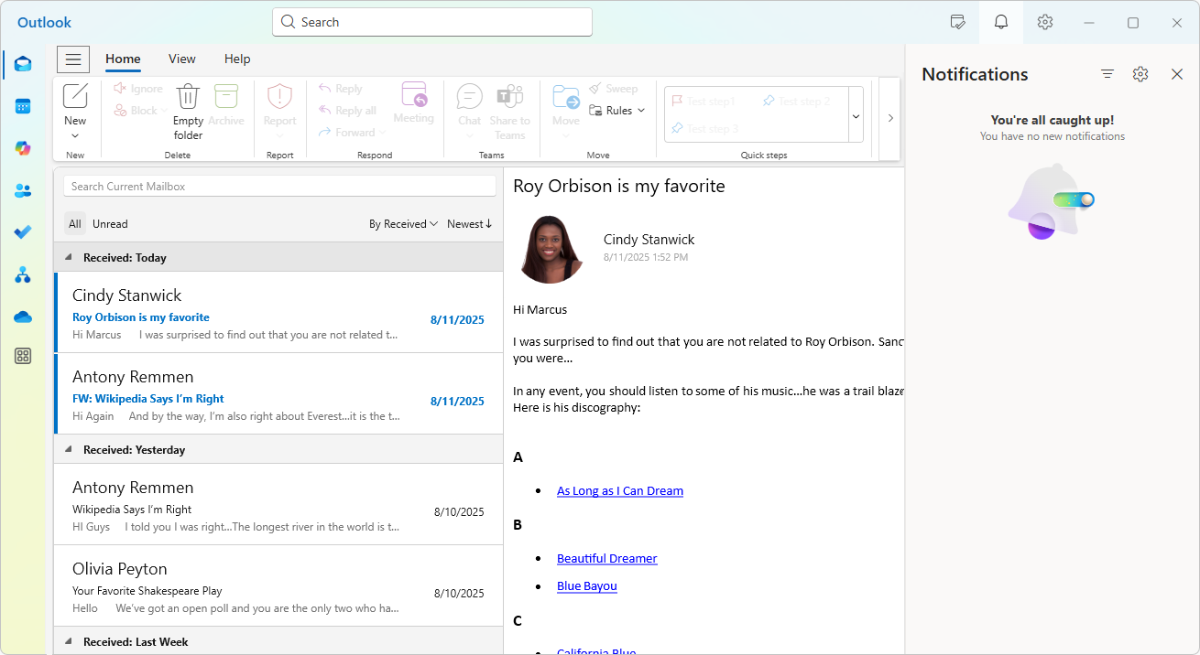Open FW: Wikipedia Says I'm Right email
Viewport: 1200px width, 655px height.
click(278, 393)
